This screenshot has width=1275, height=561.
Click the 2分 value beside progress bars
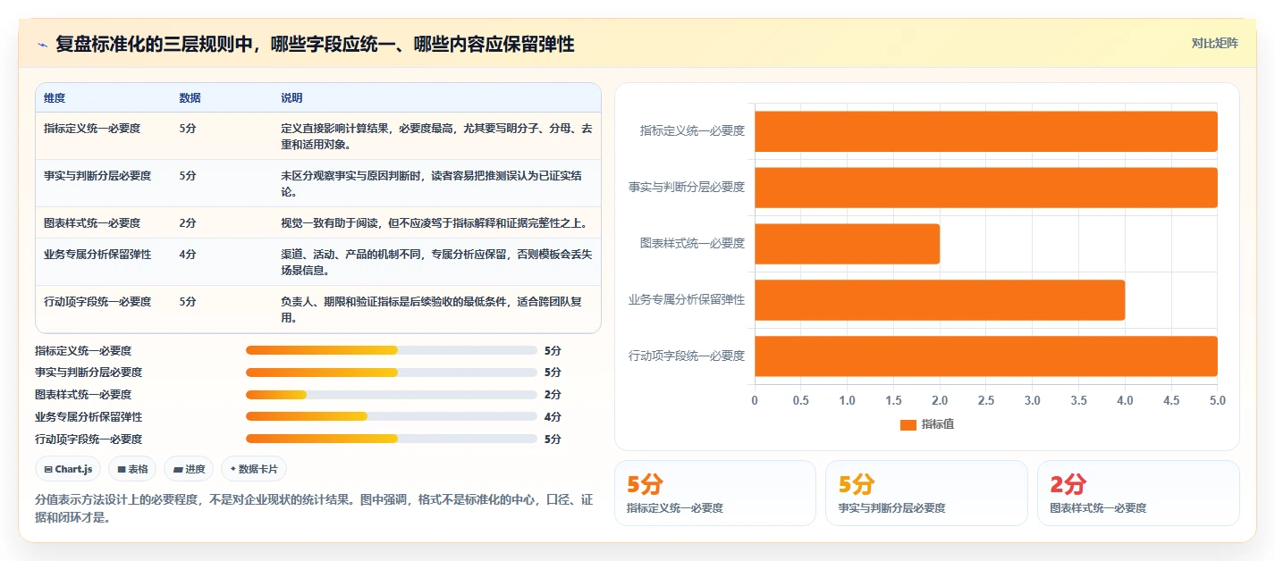(x=553, y=395)
